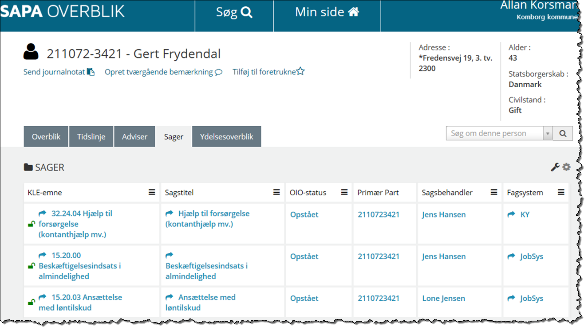Open the Sagsbehandler column menu
The width and height of the screenshot is (588, 330).
493,192
